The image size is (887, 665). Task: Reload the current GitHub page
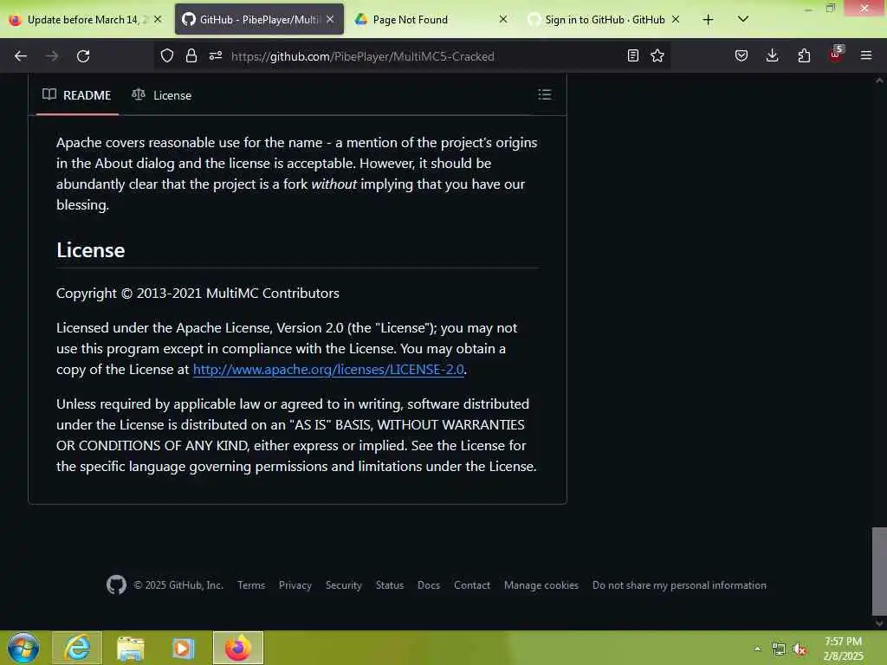coord(83,56)
